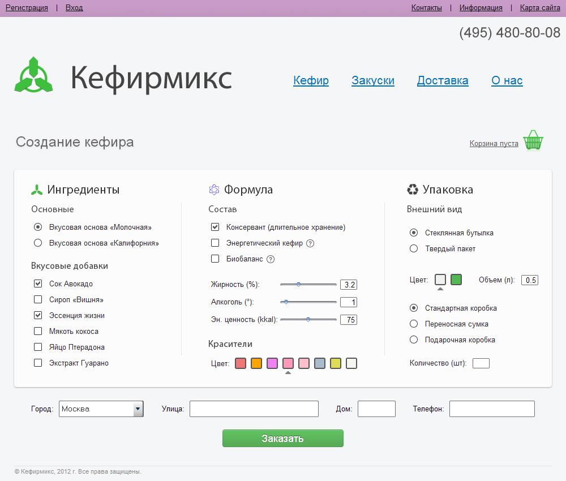Click the Кефирмикс green logo icon
Viewport: 566px width, 481px height.
pos(34,75)
